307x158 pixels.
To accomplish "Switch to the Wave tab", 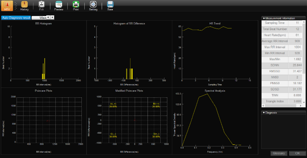I will click(x=39, y=18).
